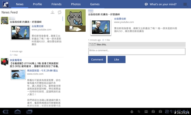Select the Games tab

tap(95, 4)
